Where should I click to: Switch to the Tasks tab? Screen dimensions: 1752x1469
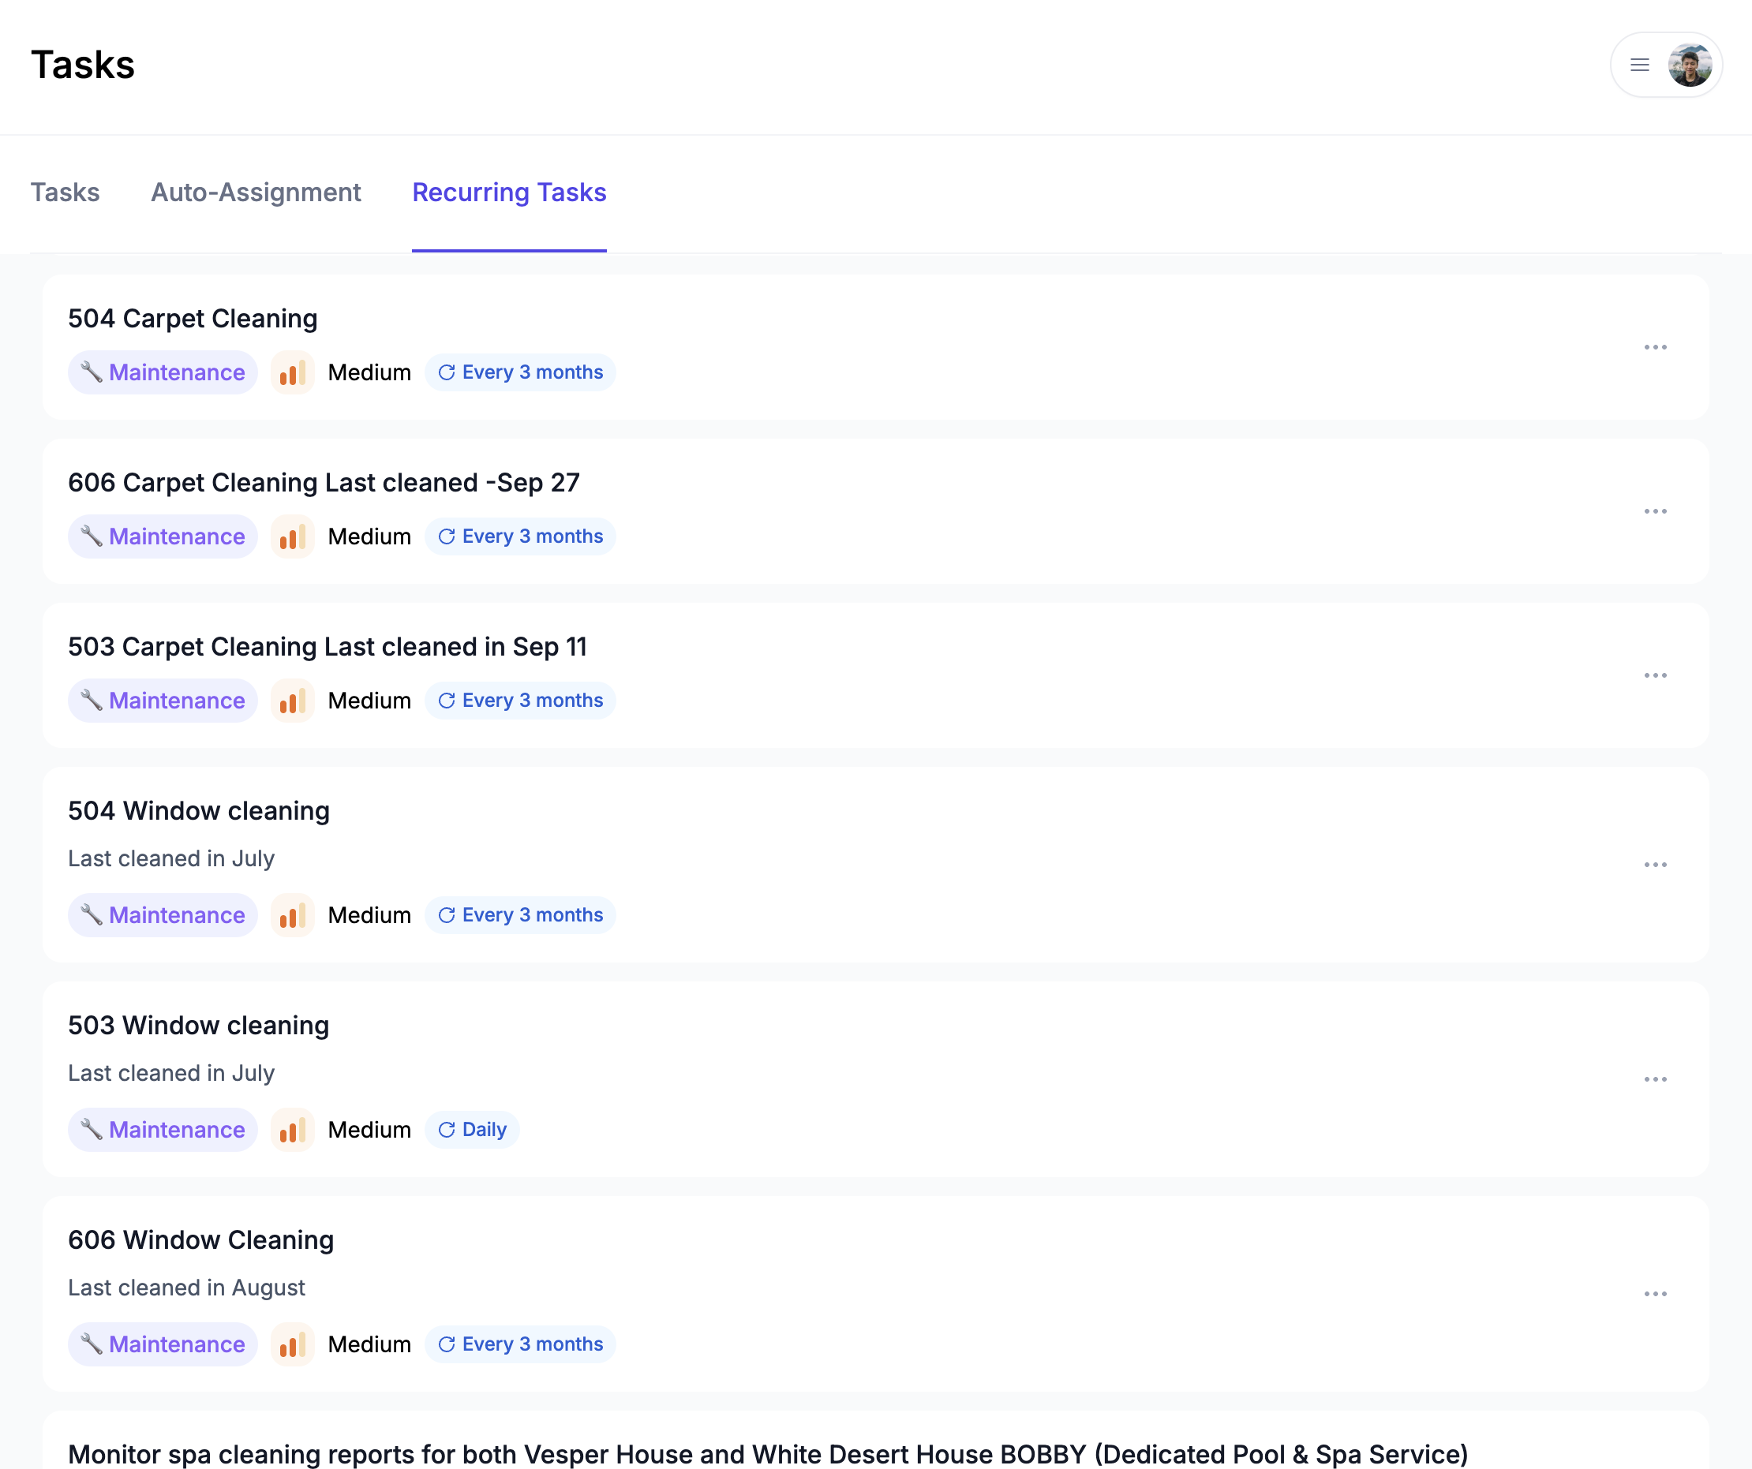point(65,193)
